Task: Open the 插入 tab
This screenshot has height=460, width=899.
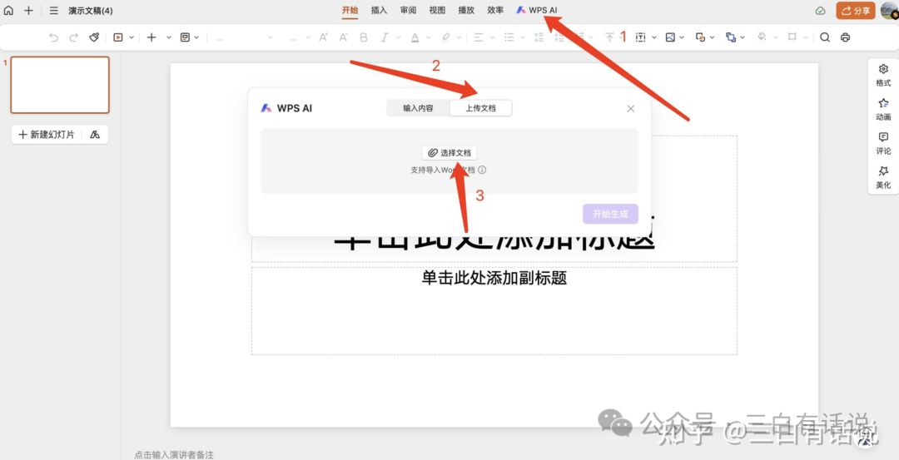Action: coord(379,10)
